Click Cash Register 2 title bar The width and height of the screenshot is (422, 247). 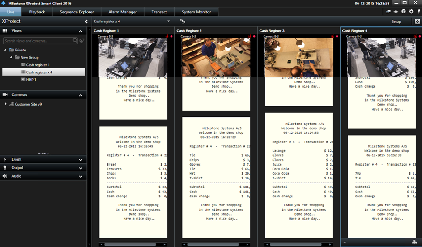tap(216, 31)
